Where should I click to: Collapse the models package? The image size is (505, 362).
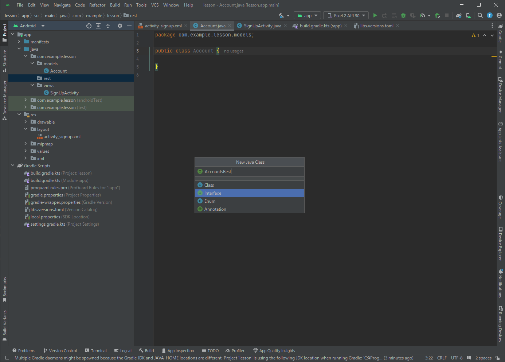coord(32,63)
